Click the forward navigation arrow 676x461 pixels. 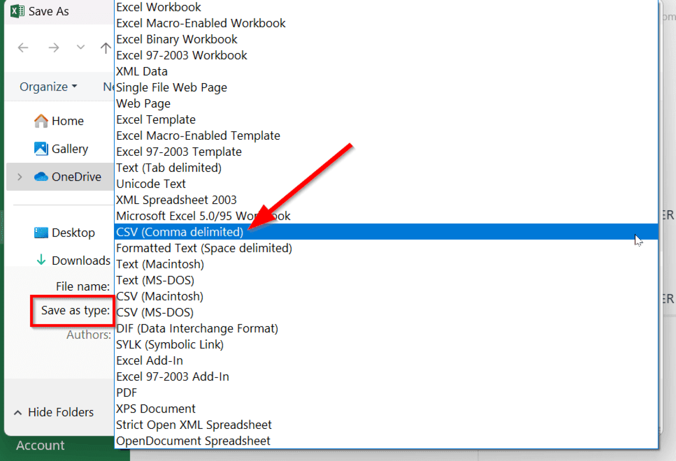click(54, 48)
